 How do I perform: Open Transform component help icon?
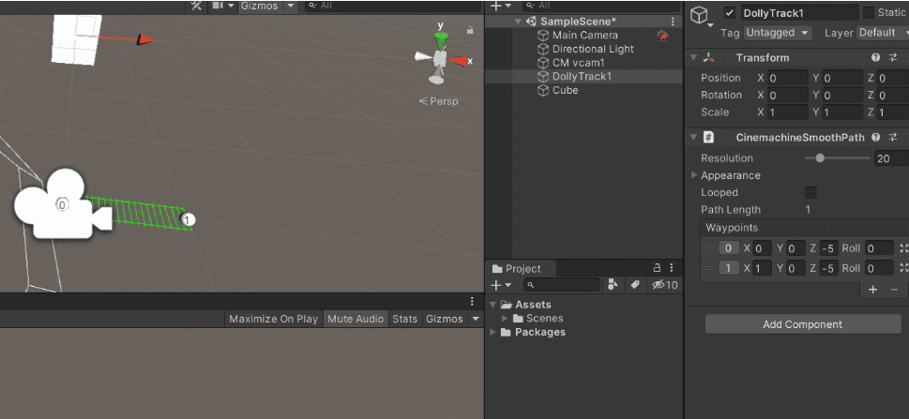tap(875, 58)
